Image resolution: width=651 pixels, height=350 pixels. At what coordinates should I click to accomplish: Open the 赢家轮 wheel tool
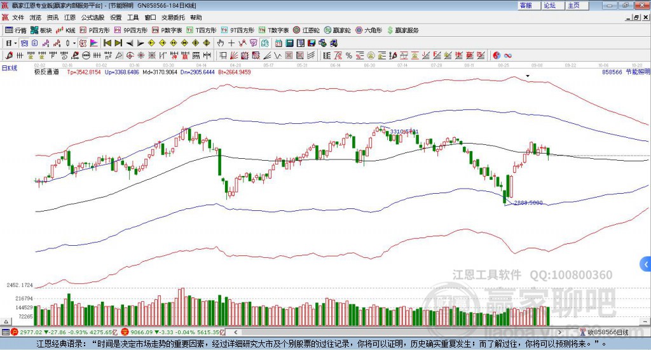coord(337,30)
